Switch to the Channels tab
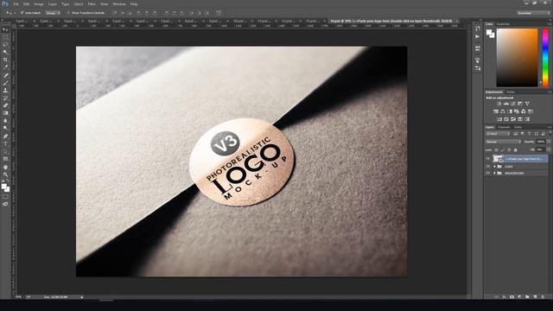The width and height of the screenshot is (553, 311). 504,127
